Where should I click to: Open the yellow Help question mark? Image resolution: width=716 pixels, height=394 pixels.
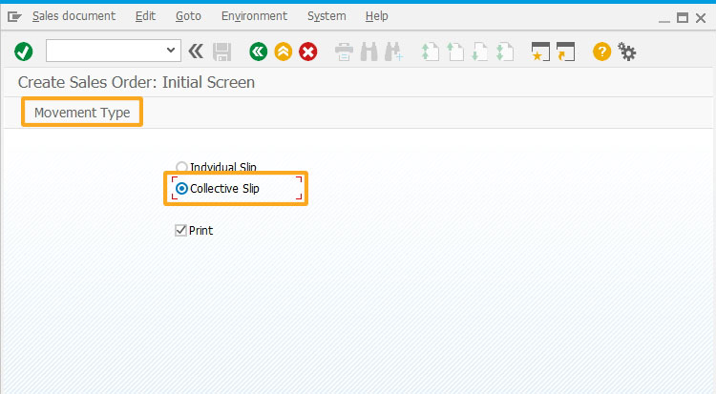click(x=601, y=52)
